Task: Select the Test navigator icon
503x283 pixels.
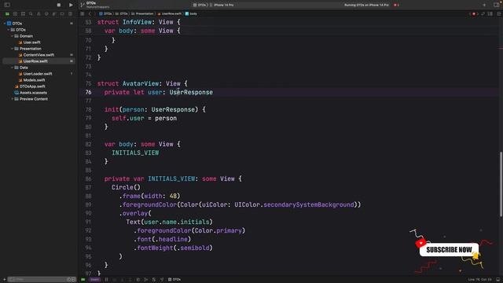Action: [x=46, y=14]
